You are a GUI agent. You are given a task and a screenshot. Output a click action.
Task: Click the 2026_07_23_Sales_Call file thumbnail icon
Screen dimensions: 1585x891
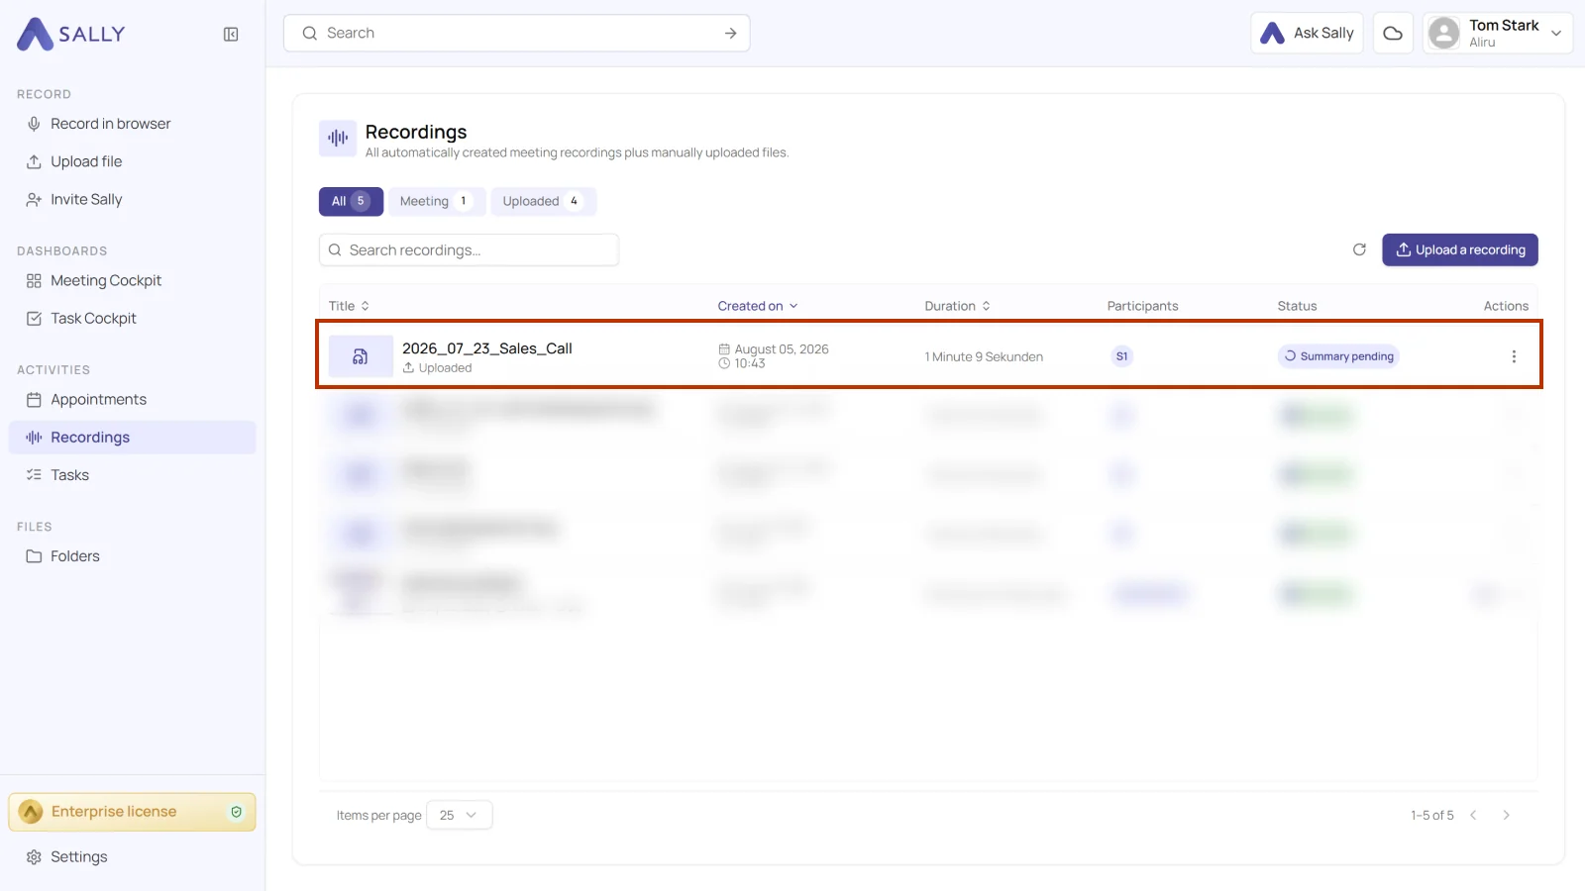coord(361,356)
